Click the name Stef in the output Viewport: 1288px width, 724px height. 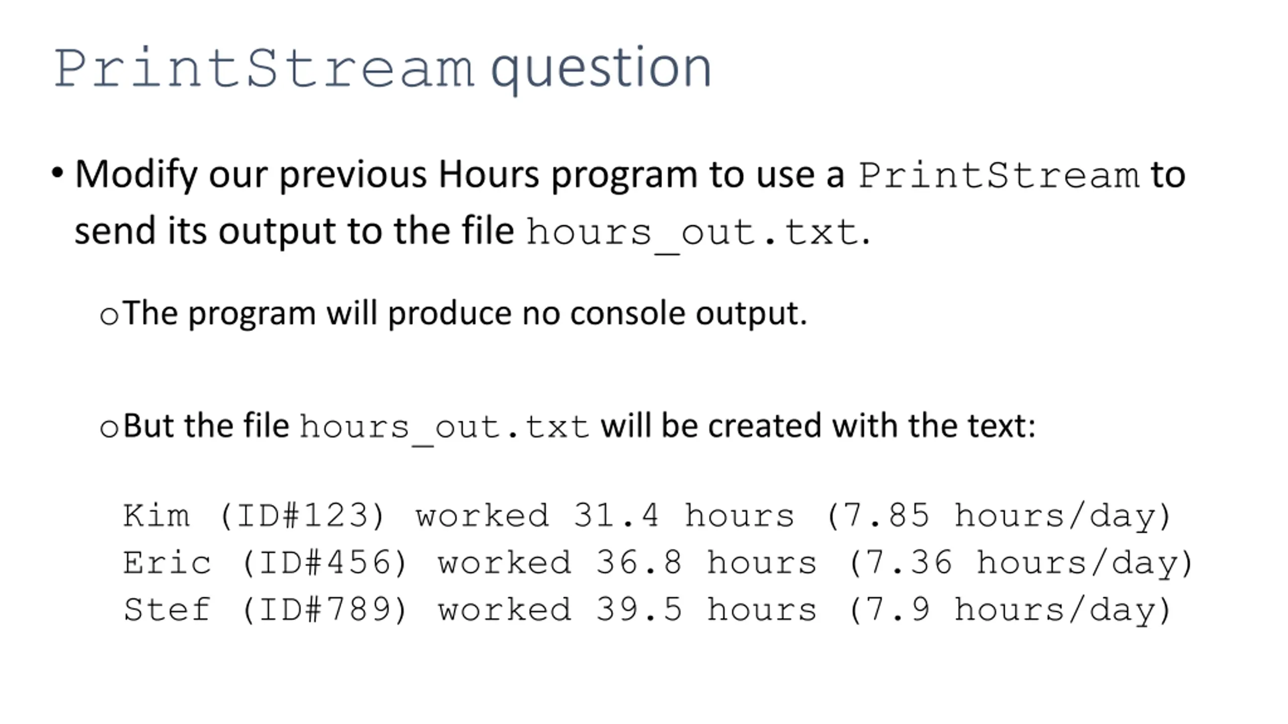[x=167, y=609]
